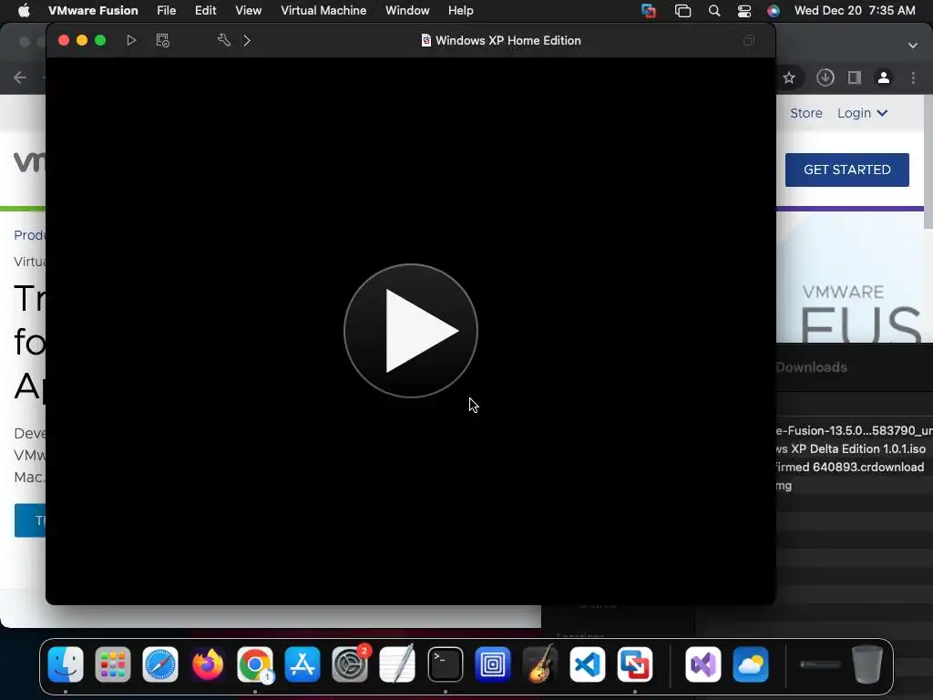Open Control Center in the menu bar
Viewport: 933px width, 700px height.
(743, 11)
